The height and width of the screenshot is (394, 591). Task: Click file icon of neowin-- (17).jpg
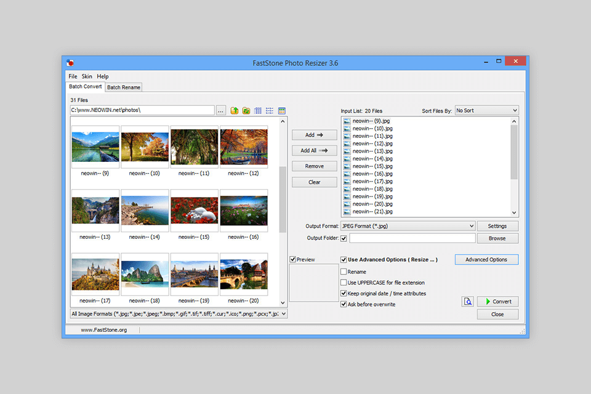pyautogui.click(x=347, y=182)
